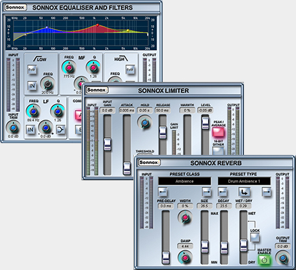This screenshot has height=270, width=296.
Task: Click the PRE-DELAY value field 0.0 ms
Action: point(166,206)
